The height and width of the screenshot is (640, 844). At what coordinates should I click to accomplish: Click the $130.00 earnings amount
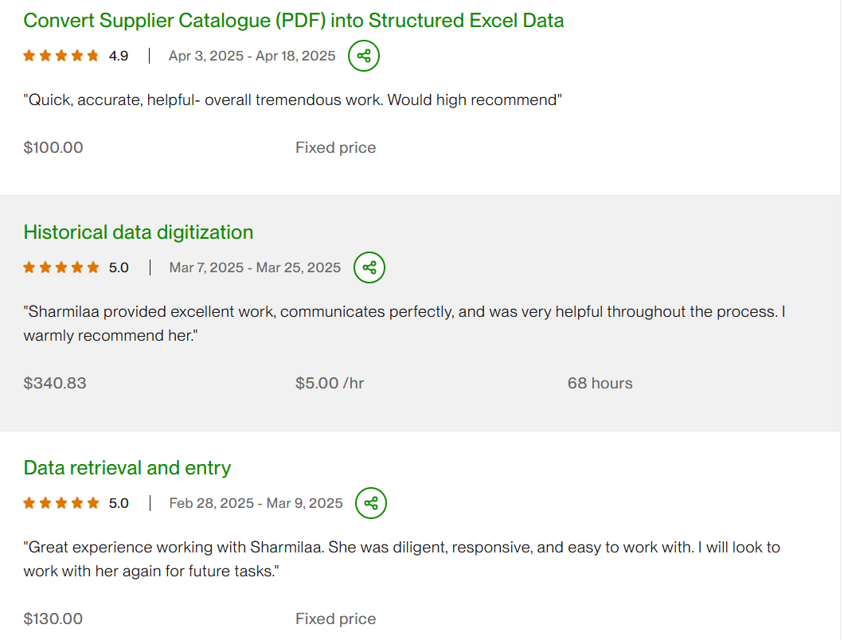click(53, 619)
